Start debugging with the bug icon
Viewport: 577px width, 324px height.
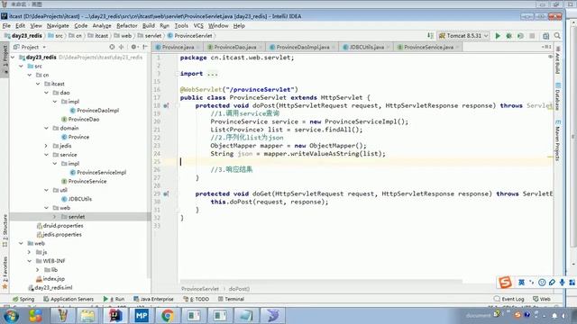click(508, 36)
